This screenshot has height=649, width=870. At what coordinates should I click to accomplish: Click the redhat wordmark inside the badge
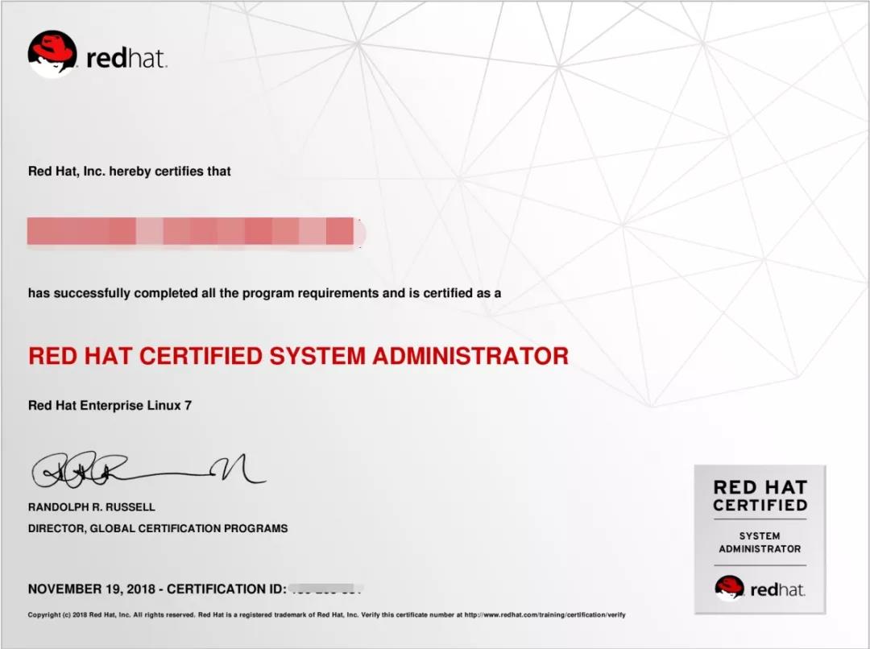coord(777,589)
